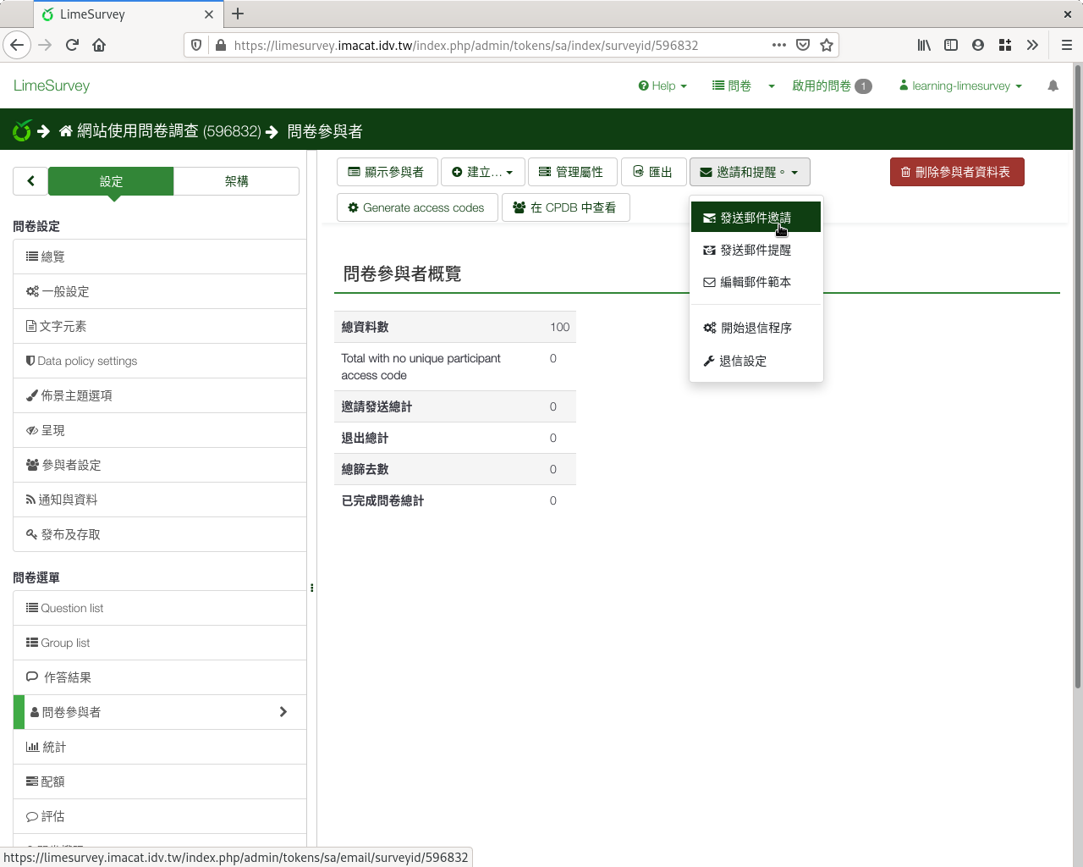
Task: Open the 問卷 surveys menu
Action: click(732, 86)
